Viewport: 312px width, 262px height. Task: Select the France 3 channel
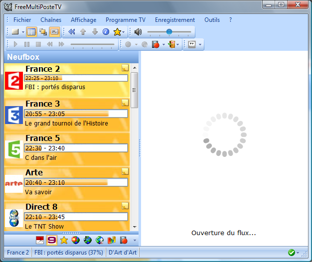pyautogui.click(x=67, y=115)
